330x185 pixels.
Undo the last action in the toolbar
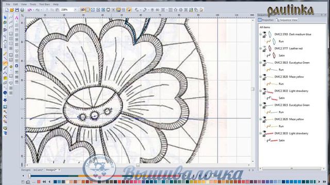[29, 10]
